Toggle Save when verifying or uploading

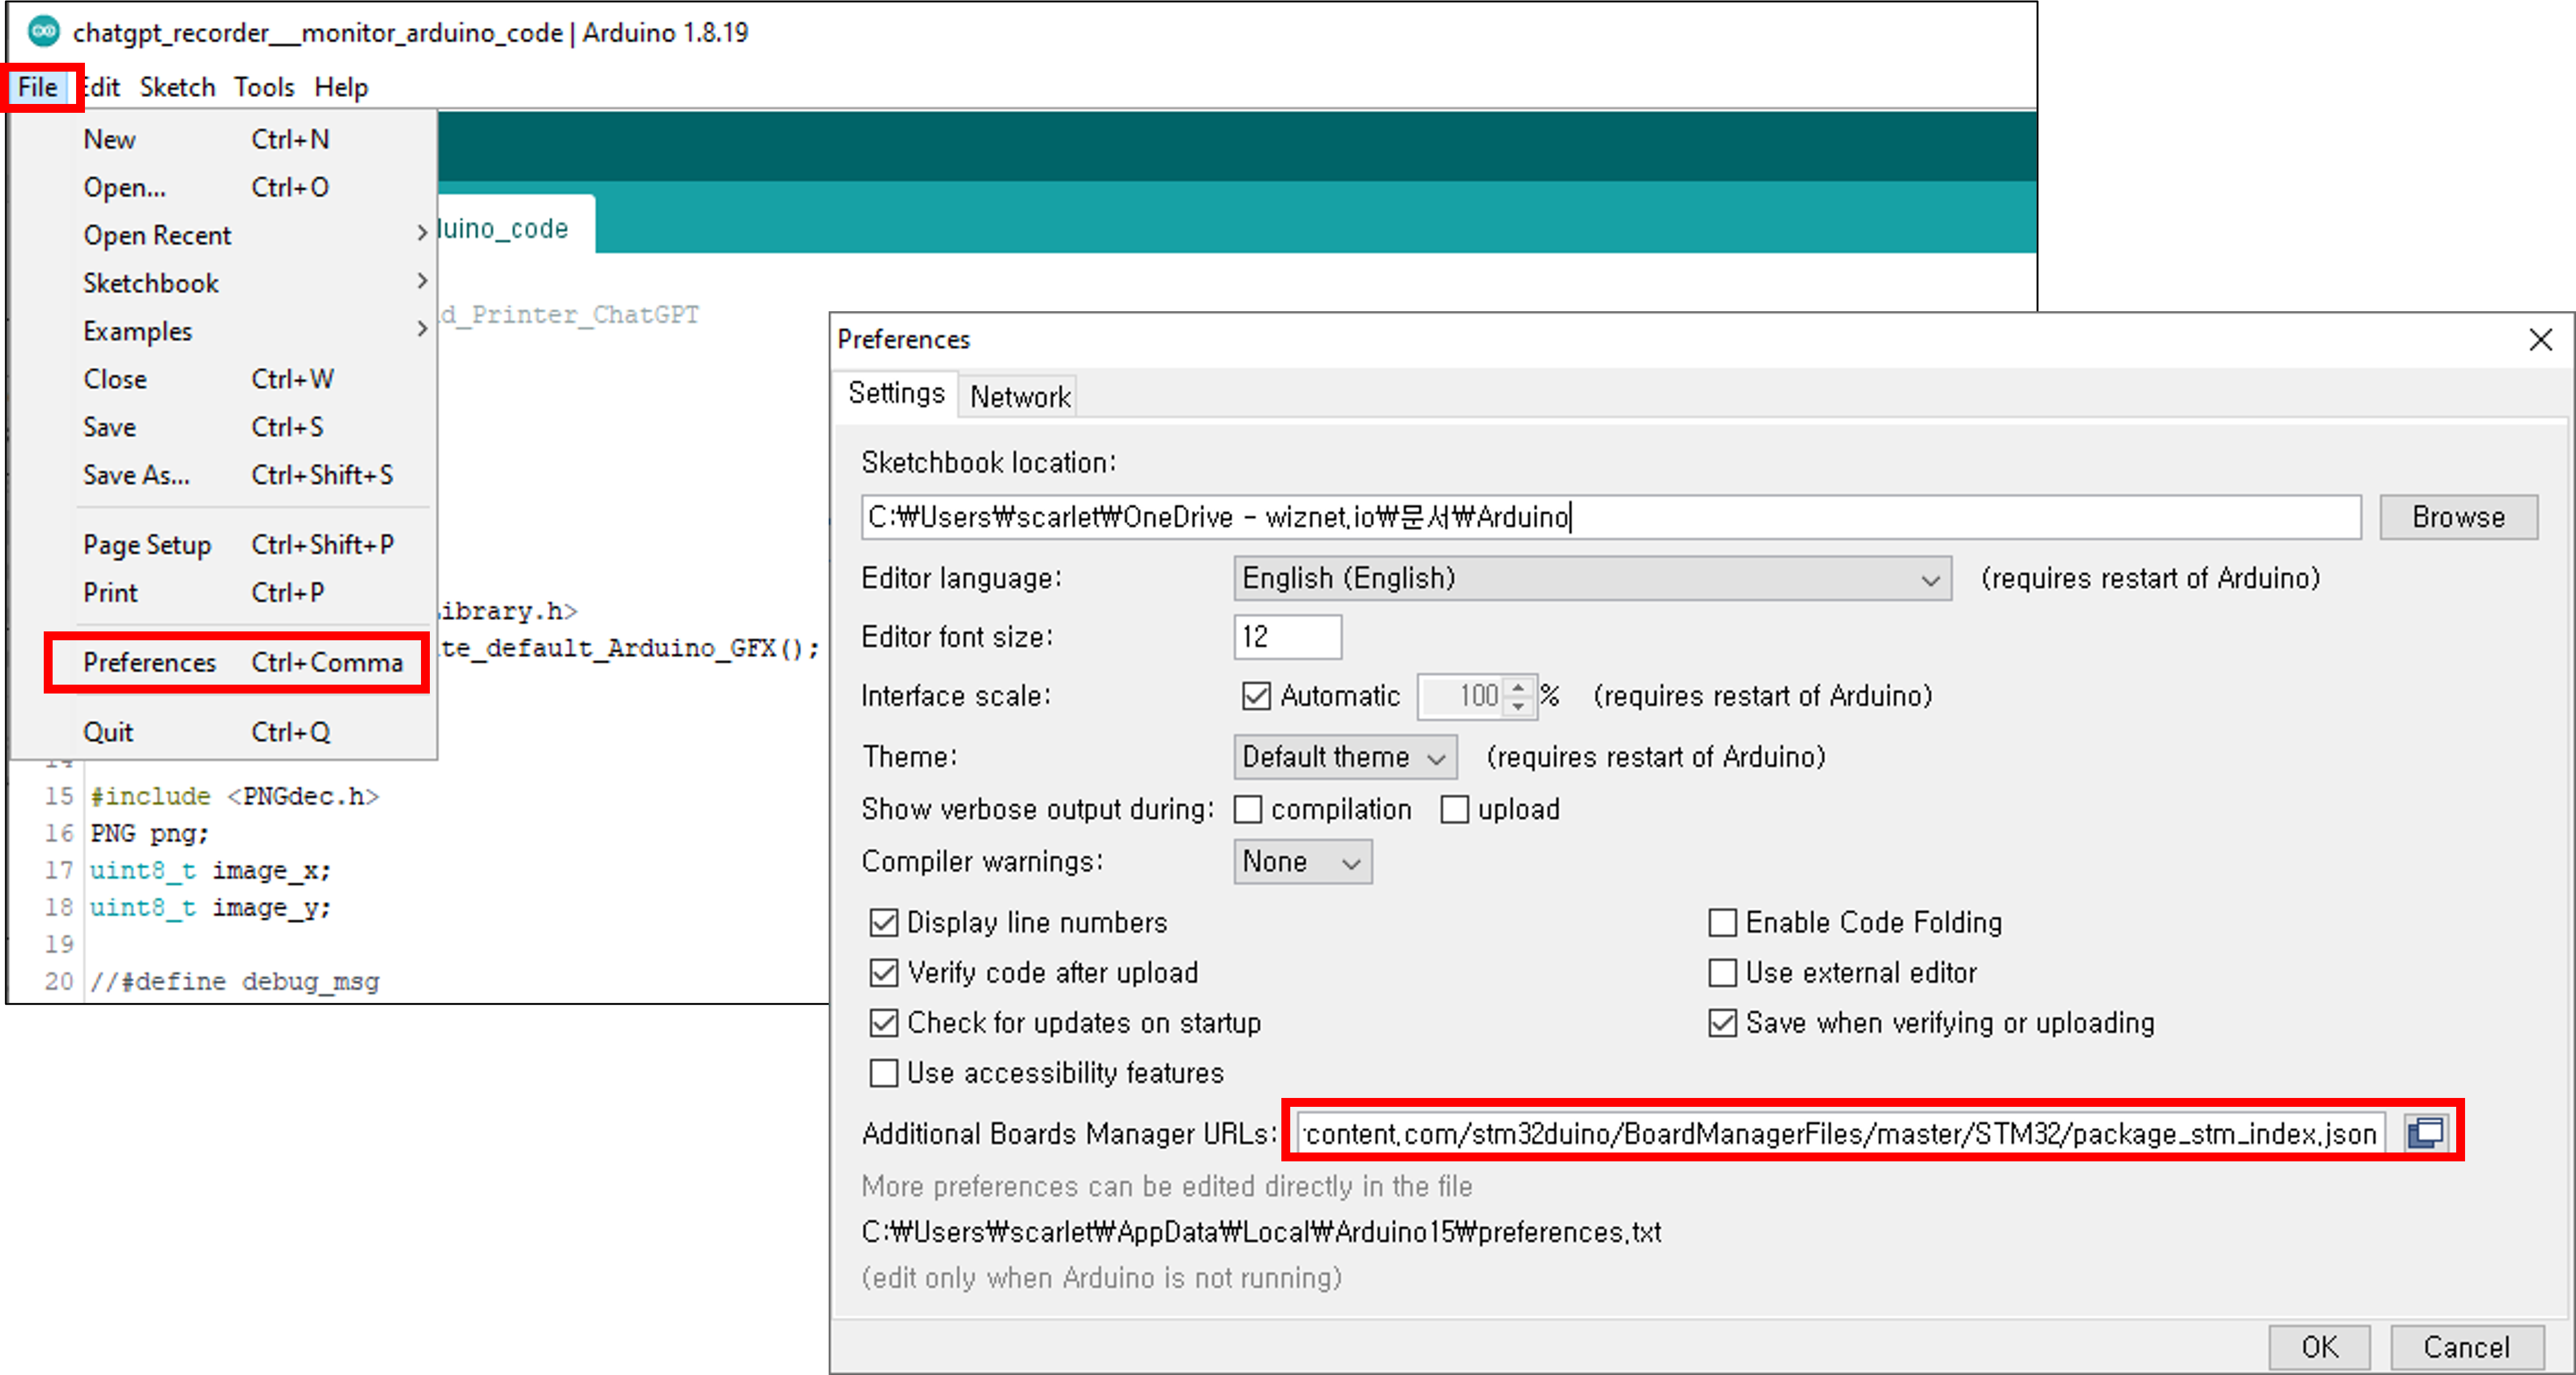click(1722, 1022)
